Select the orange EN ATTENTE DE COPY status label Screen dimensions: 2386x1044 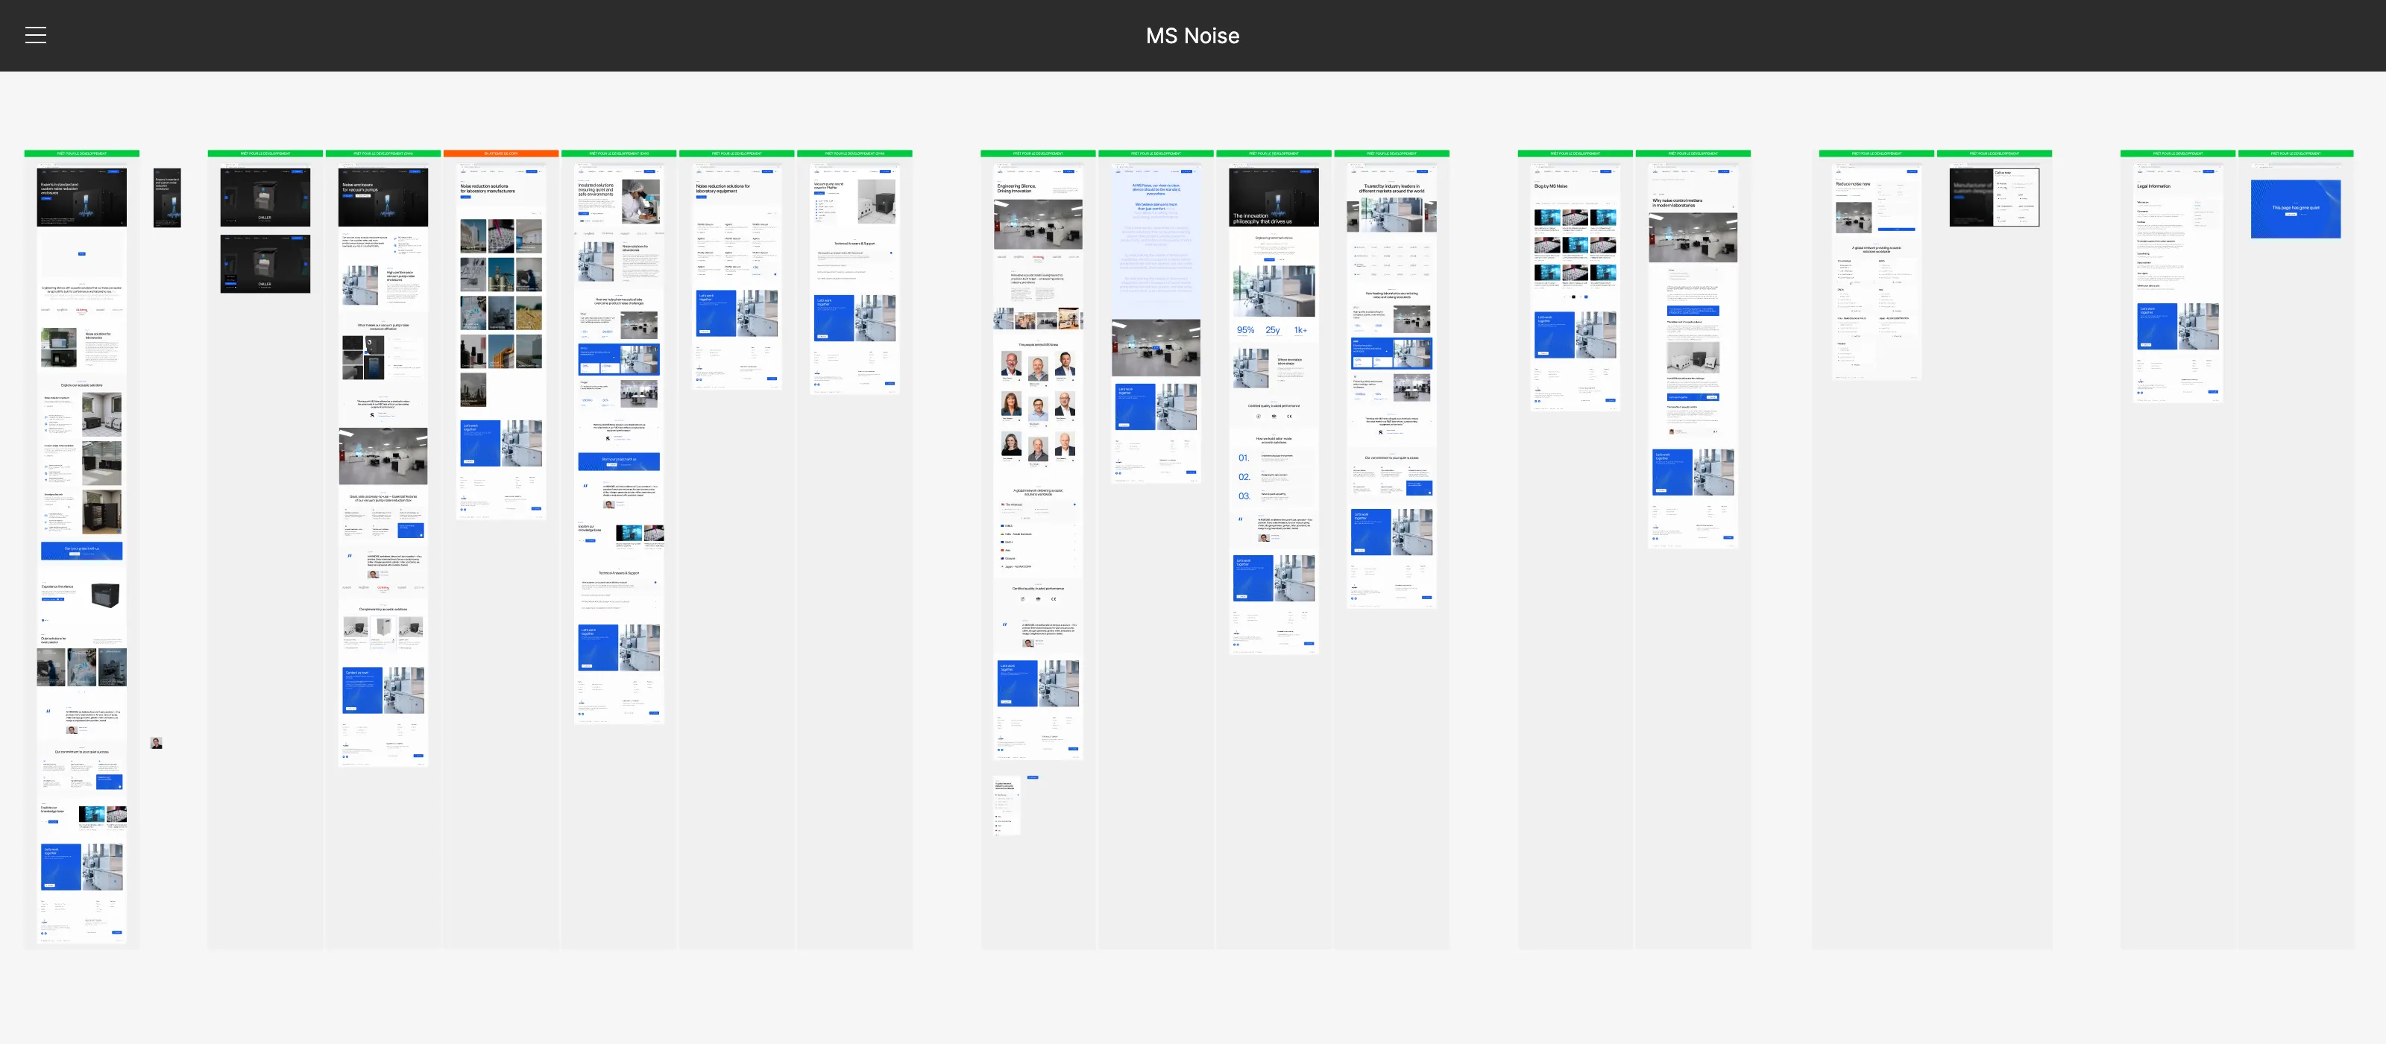501,154
